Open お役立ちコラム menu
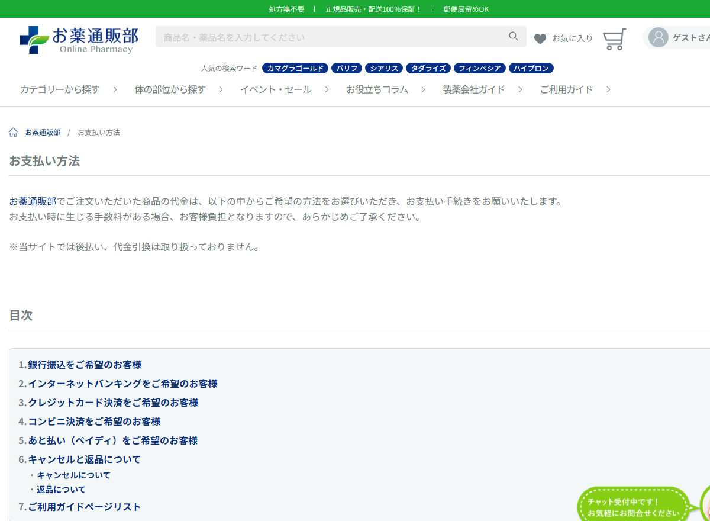 pyautogui.click(x=377, y=89)
